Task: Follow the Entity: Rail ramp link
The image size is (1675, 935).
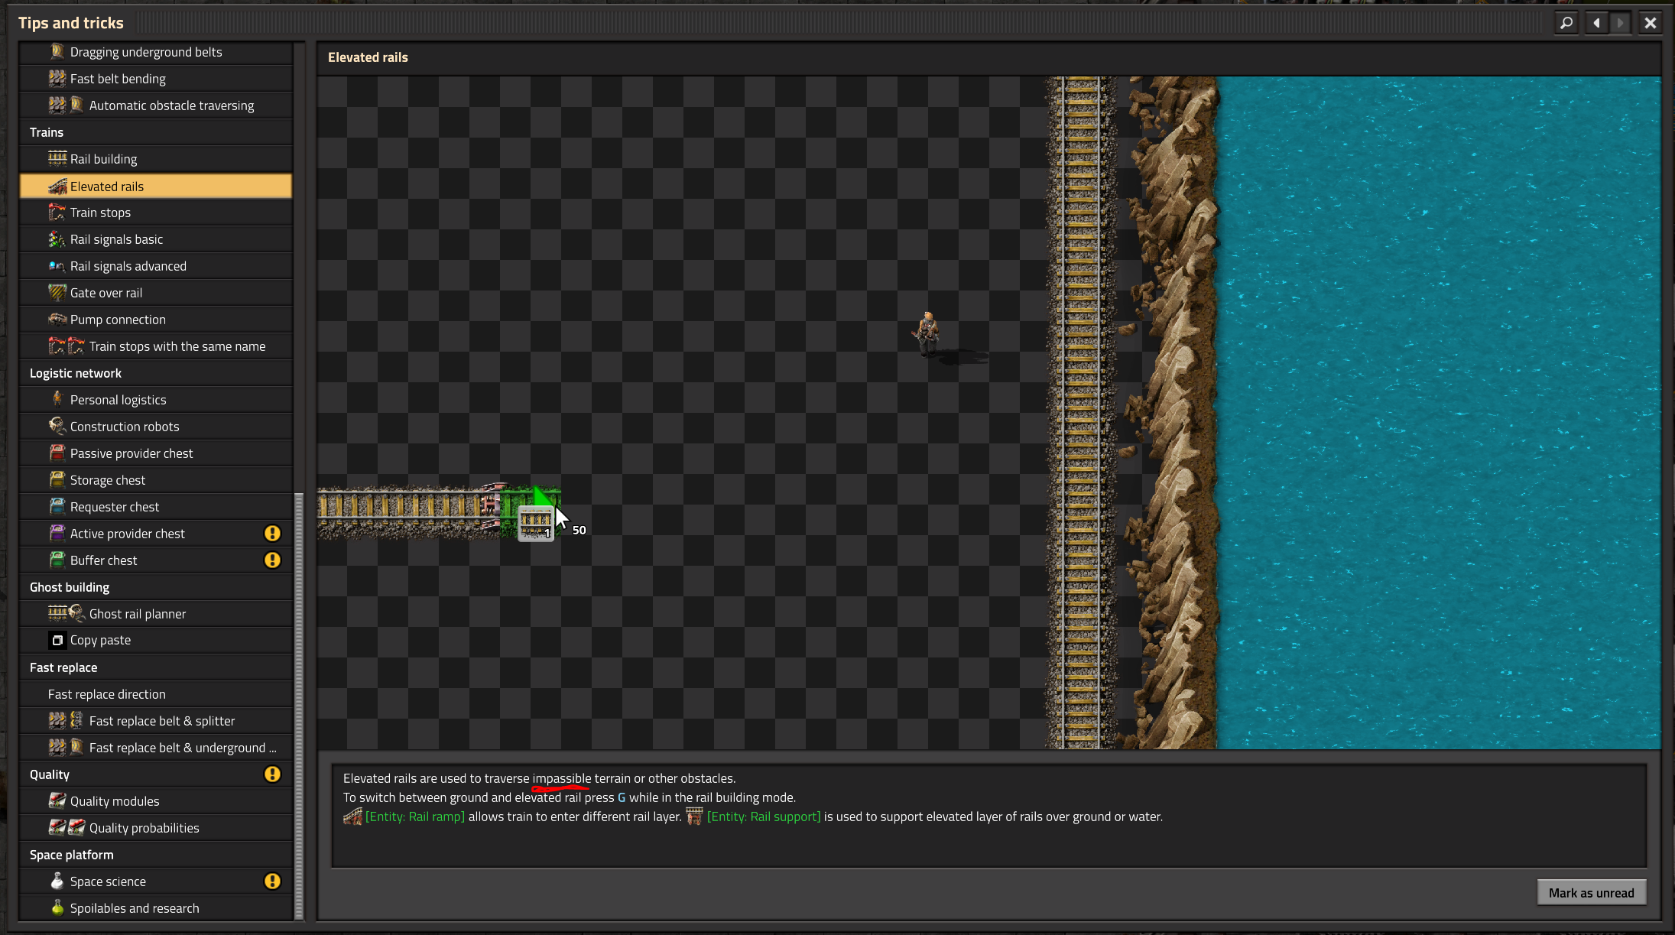Action: 415,817
